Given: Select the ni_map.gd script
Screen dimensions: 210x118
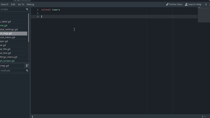Looking at the screenshot, I should coord(13,33).
